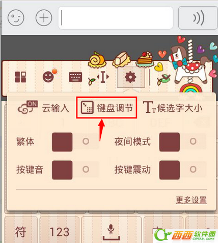
Task: Activate the text cursor move tool
Action: tap(99, 78)
